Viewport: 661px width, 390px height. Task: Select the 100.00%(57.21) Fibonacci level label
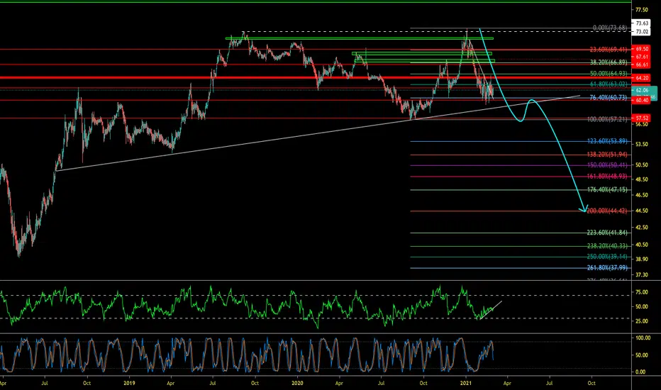point(607,119)
